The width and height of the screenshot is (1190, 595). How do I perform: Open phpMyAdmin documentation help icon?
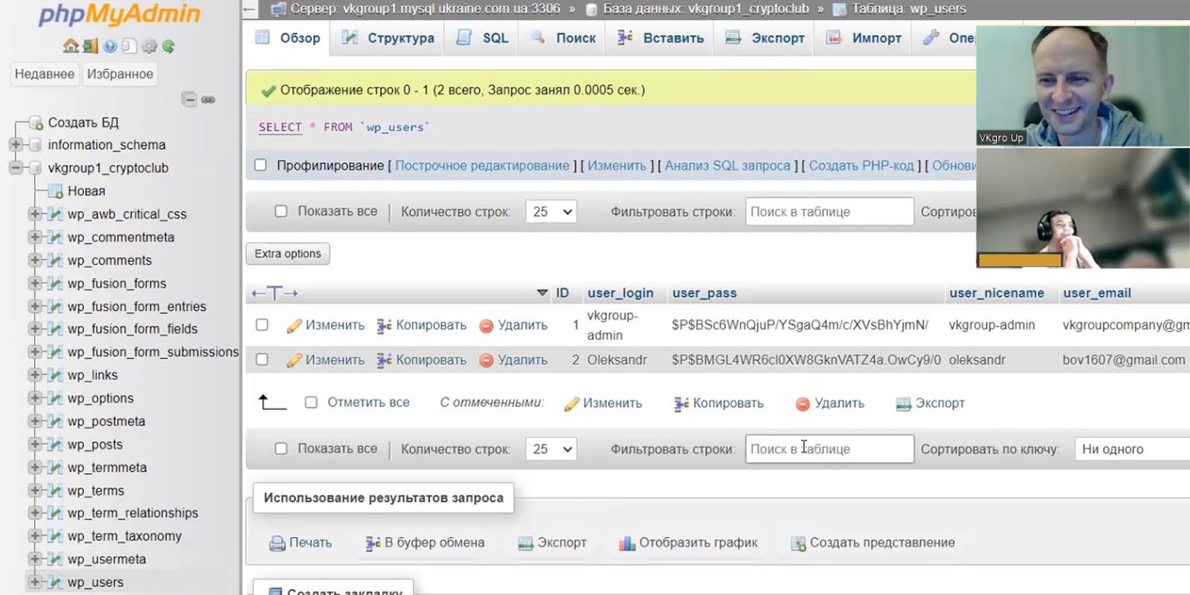click(x=110, y=46)
